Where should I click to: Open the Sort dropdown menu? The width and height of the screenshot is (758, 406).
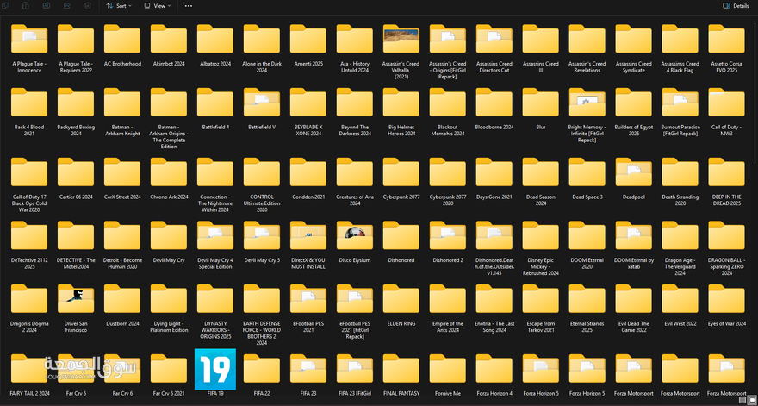[x=119, y=6]
